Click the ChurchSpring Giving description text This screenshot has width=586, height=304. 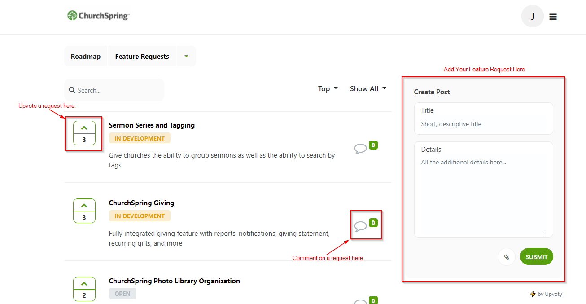coord(219,238)
